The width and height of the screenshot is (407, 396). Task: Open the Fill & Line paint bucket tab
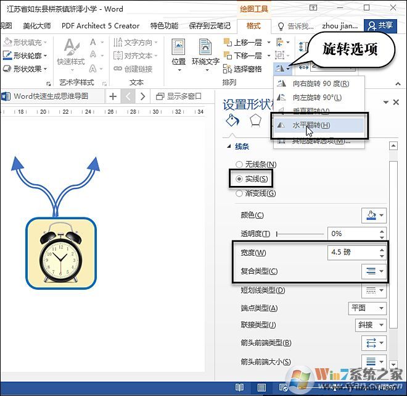click(x=232, y=120)
